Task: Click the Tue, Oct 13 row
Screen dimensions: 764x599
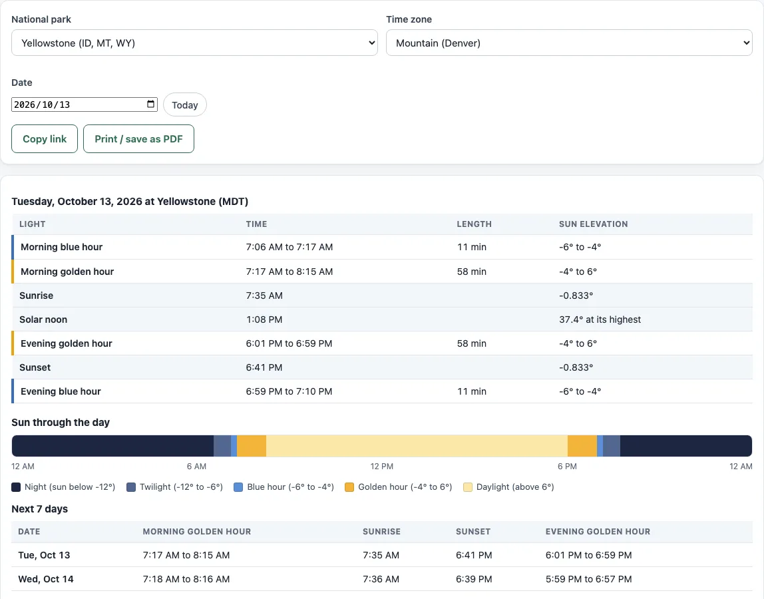Action: 382,555
